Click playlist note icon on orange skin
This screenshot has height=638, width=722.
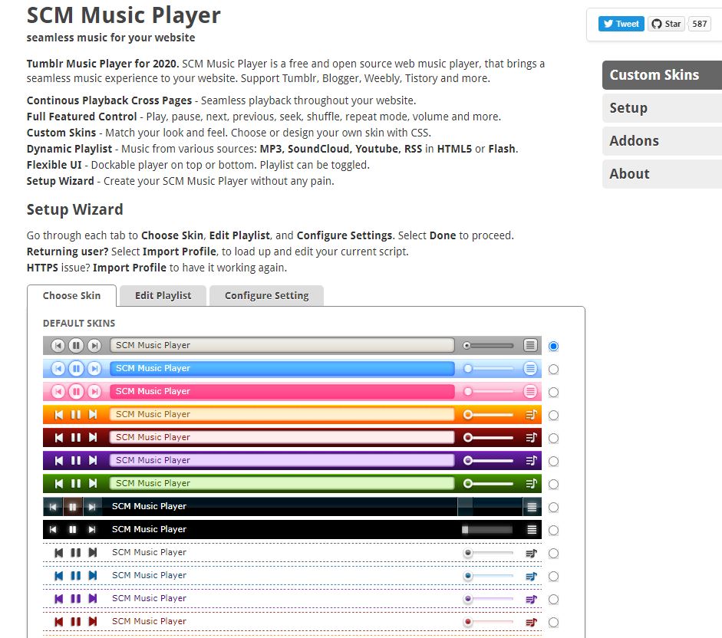pos(531,414)
